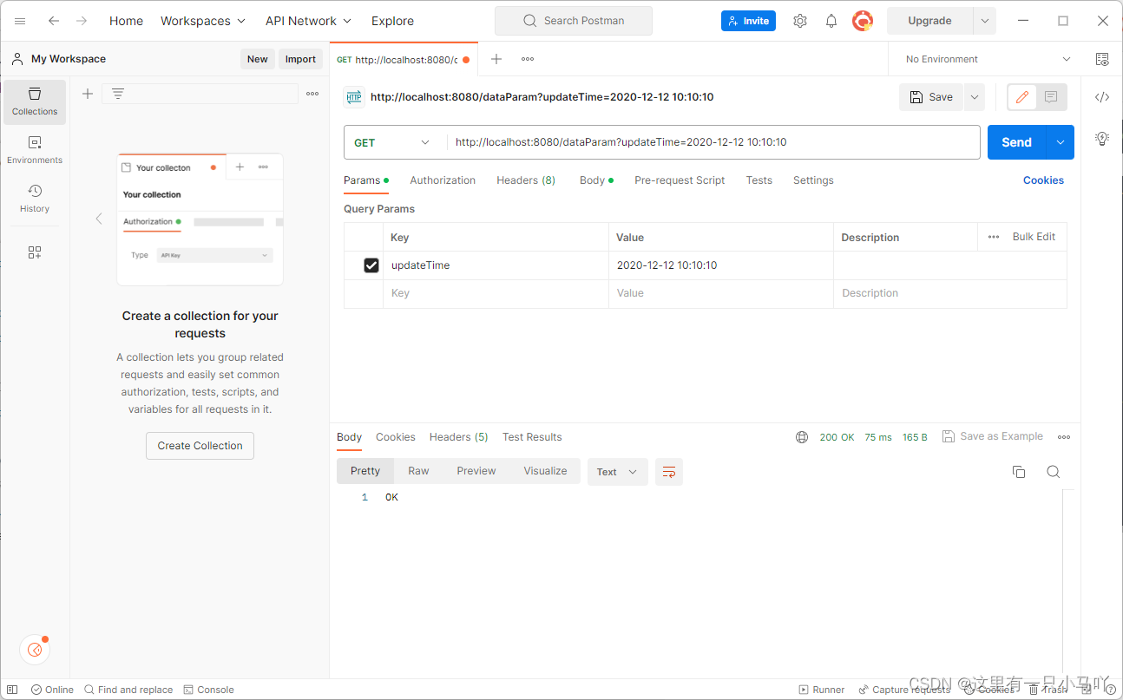This screenshot has width=1123, height=700.
Task: Expand the Upgrade dropdown arrow
Action: [984, 21]
